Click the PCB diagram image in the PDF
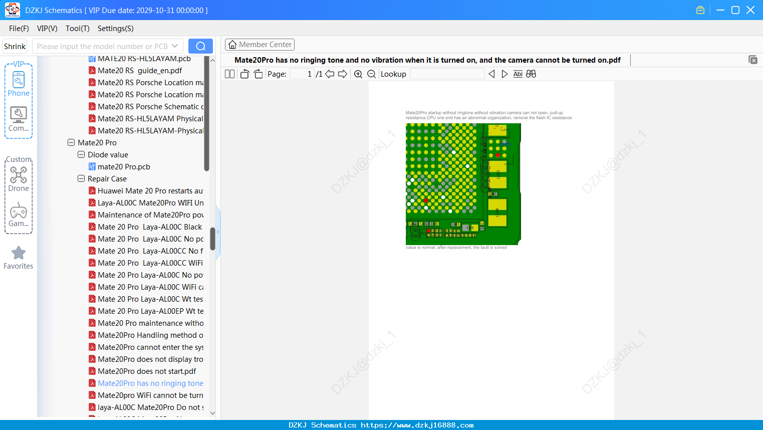 pos(463,184)
